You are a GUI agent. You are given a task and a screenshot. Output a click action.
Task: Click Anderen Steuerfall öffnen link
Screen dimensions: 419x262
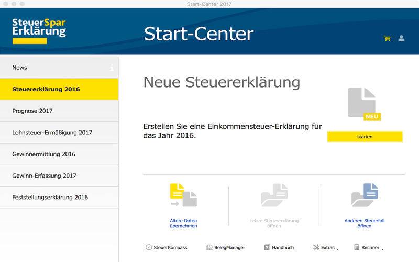coord(365,223)
